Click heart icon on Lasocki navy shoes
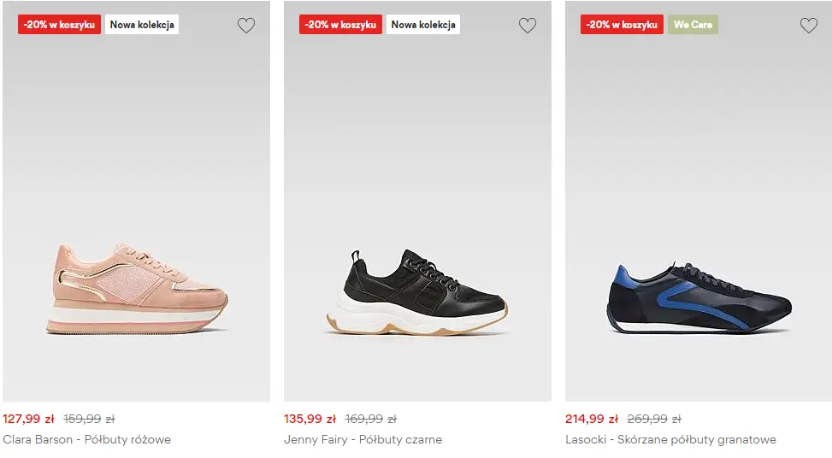Screen dimensions: 832x458 (809, 26)
